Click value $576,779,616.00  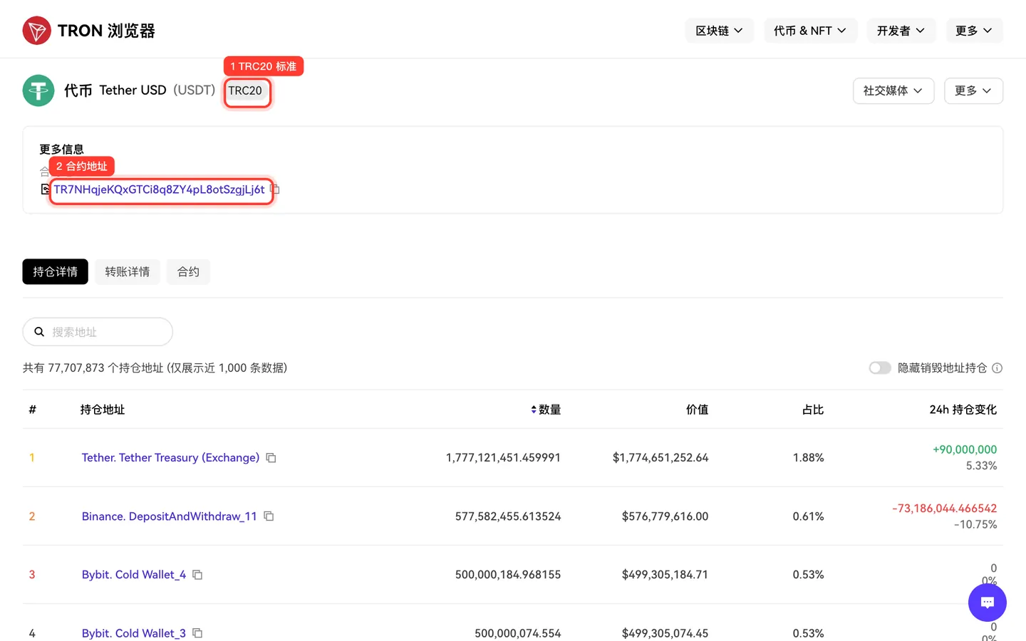665,516
